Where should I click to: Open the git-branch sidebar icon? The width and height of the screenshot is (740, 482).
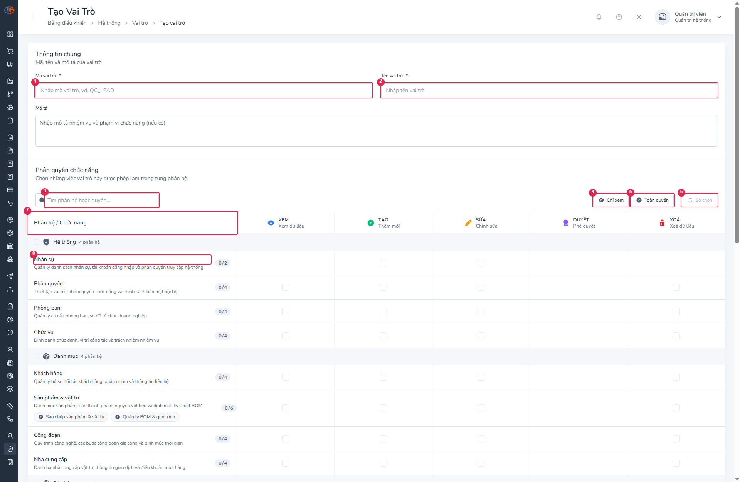pos(10,94)
